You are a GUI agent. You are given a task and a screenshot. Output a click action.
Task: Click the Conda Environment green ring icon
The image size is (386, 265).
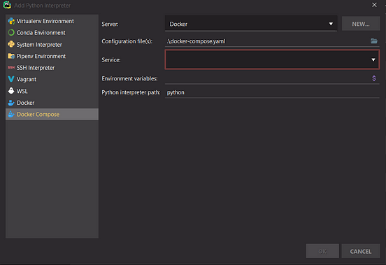tap(11, 33)
